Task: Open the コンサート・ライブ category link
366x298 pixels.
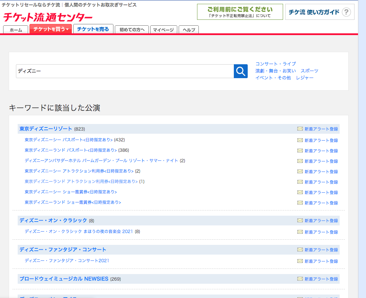Action: pyautogui.click(x=276, y=64)
